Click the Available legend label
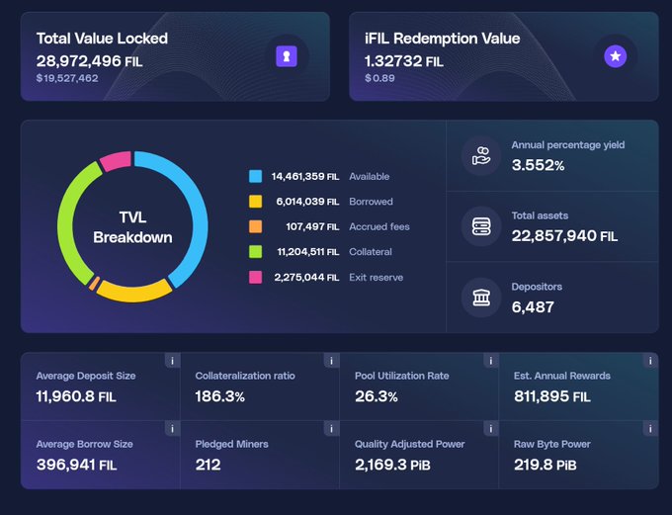This screenshot has height=515, width=672. click(x=370, y=176)
